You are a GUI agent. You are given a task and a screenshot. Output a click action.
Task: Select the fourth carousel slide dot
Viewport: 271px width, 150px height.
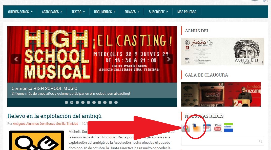tap(83, 103)
